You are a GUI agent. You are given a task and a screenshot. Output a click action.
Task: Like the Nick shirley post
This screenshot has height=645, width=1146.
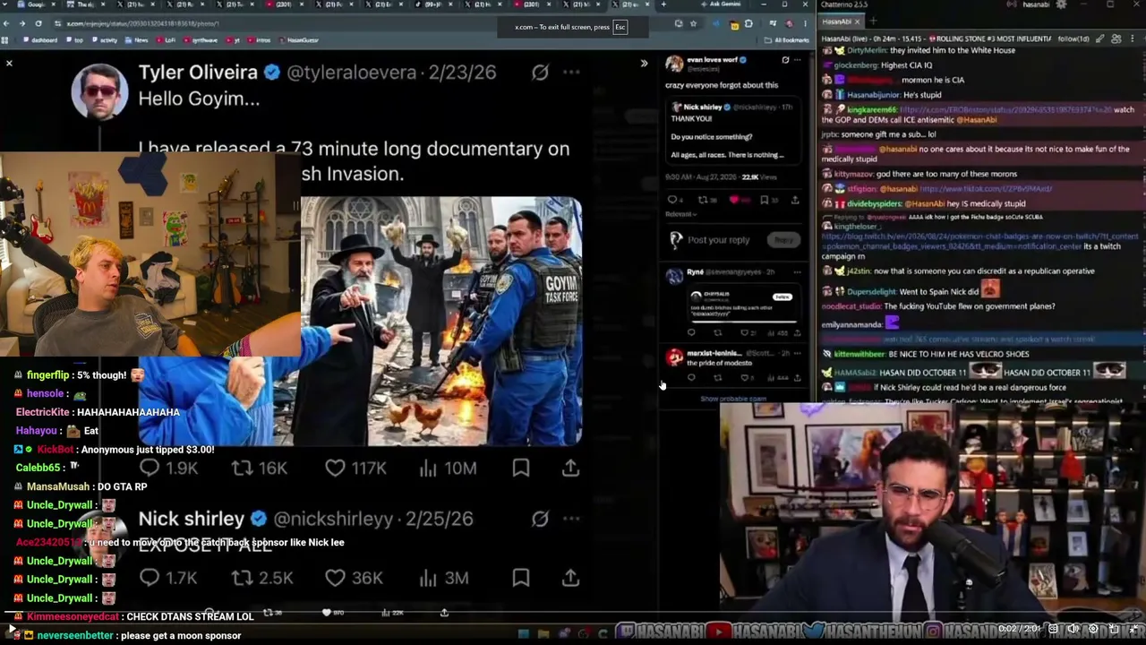[354, 578]
